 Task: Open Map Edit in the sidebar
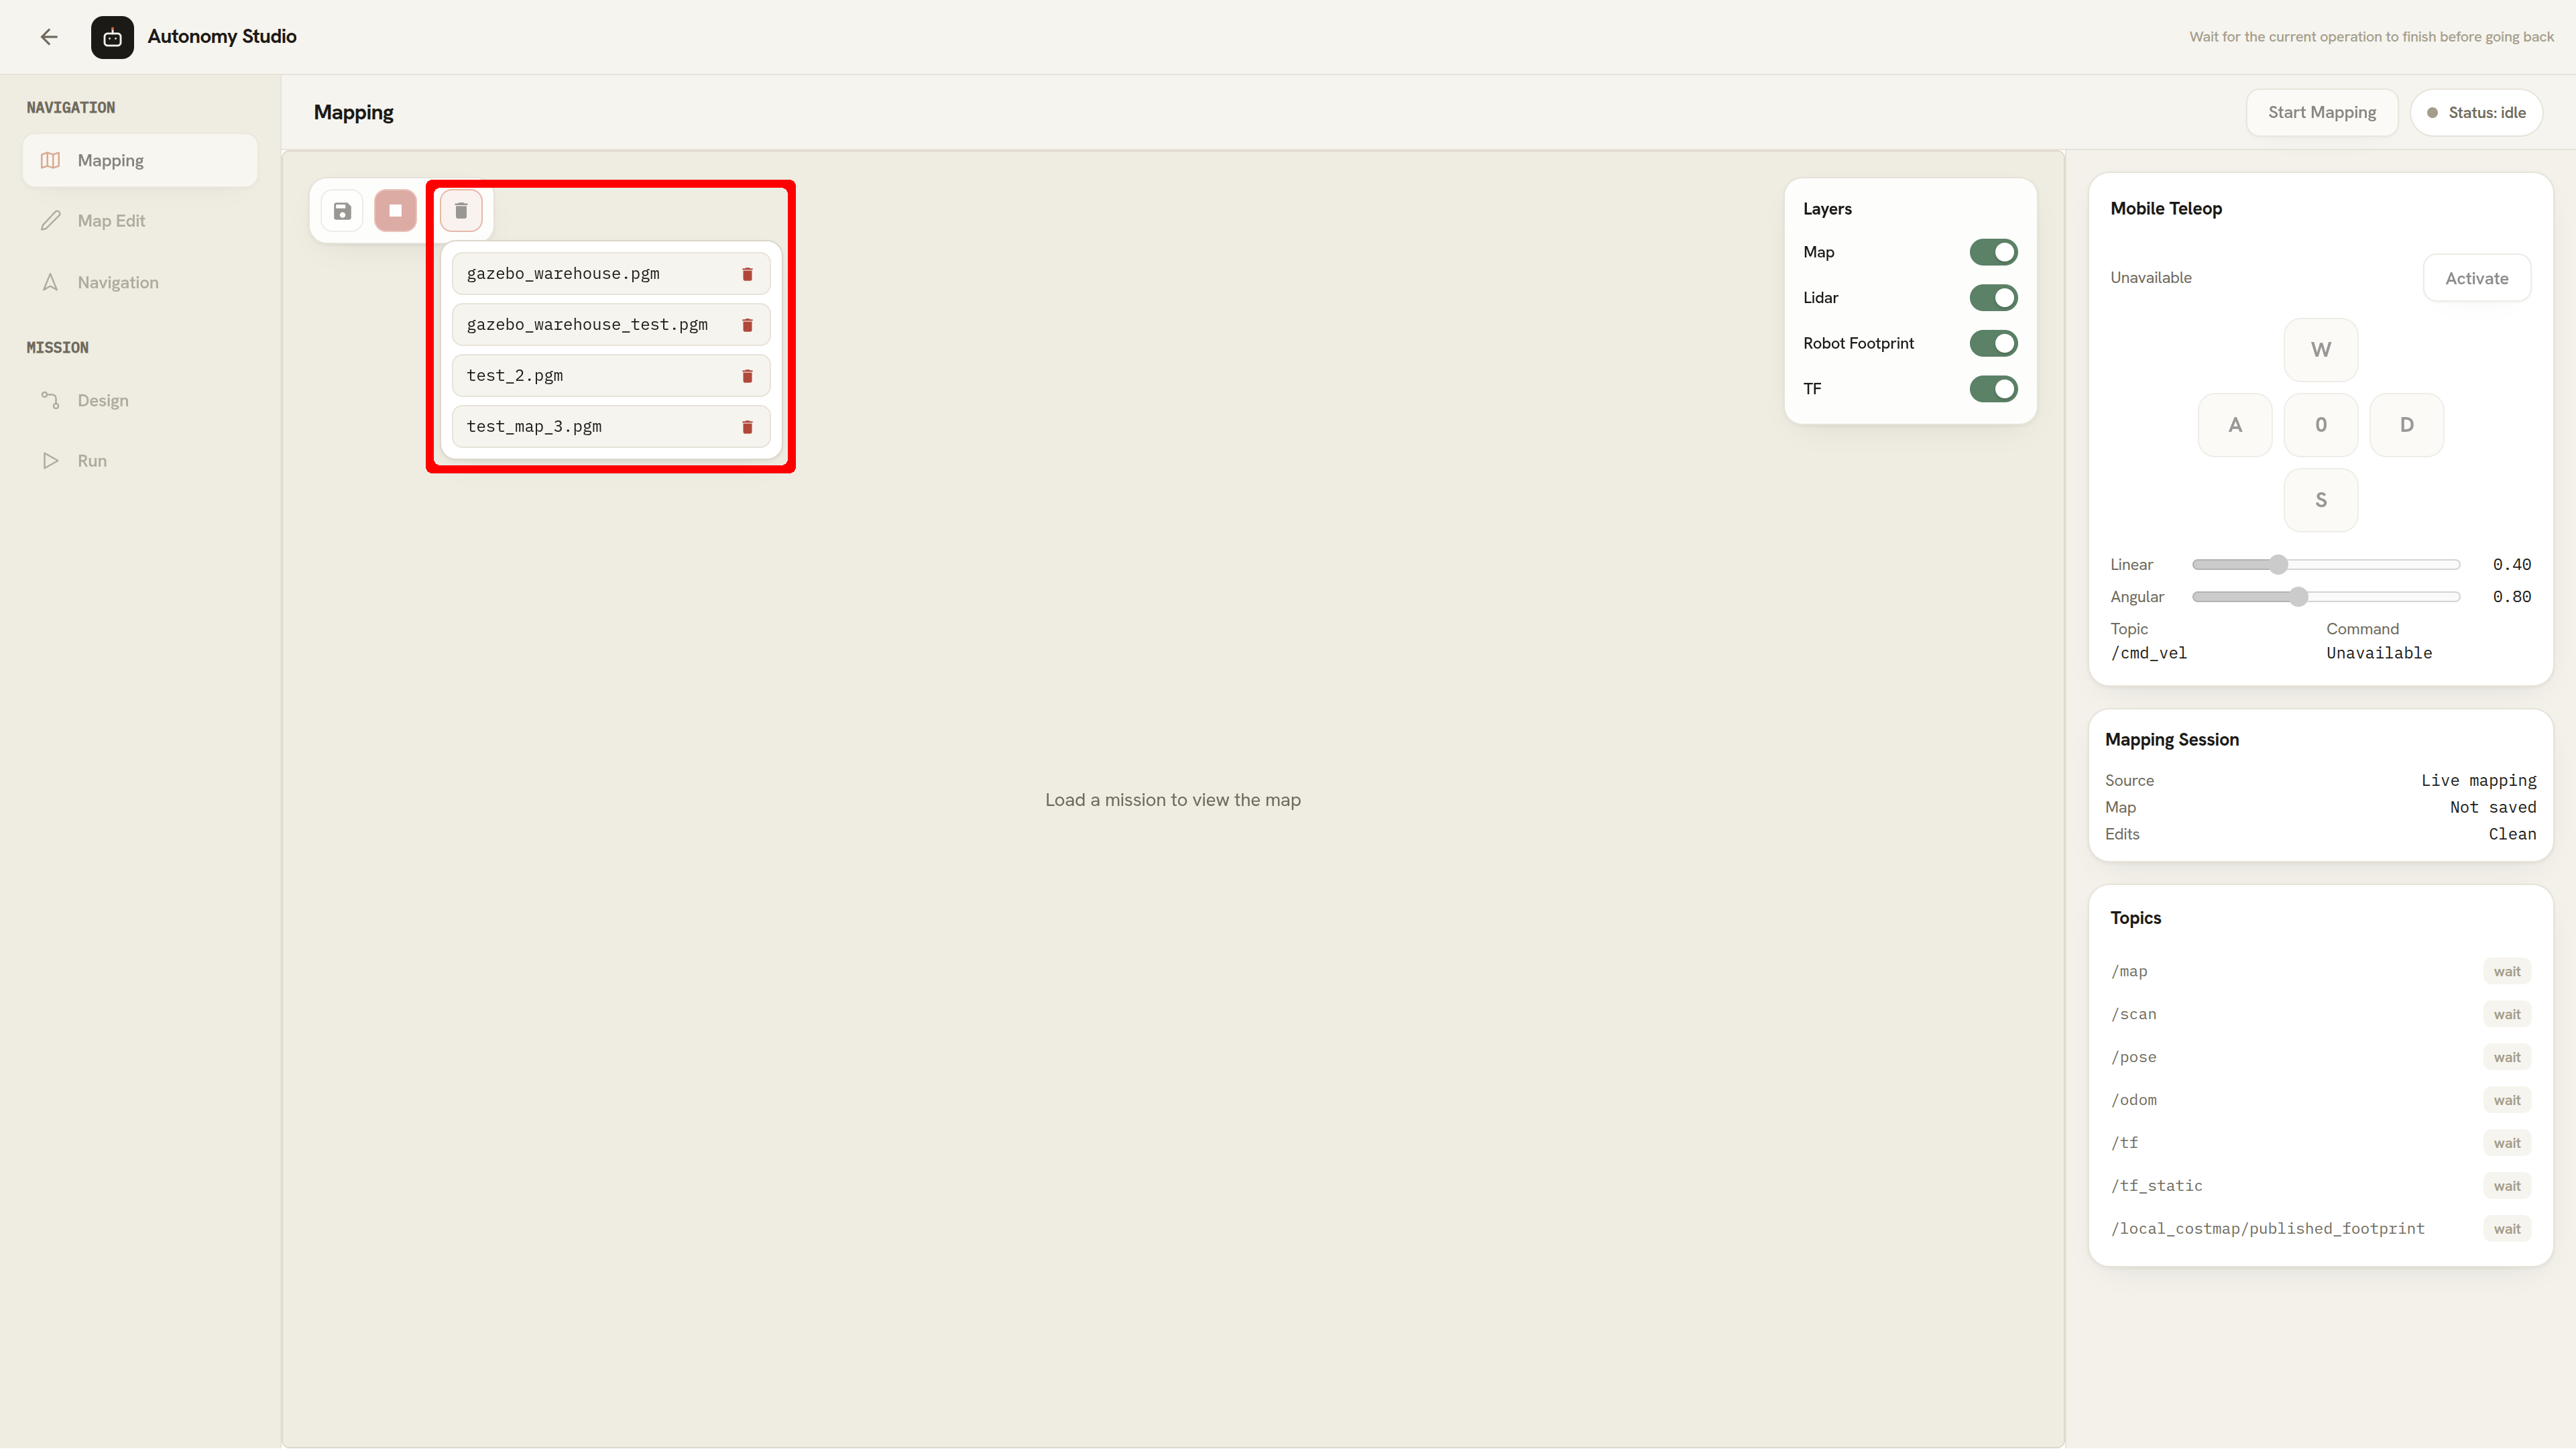pyautogui.click(x=140, y=221)
